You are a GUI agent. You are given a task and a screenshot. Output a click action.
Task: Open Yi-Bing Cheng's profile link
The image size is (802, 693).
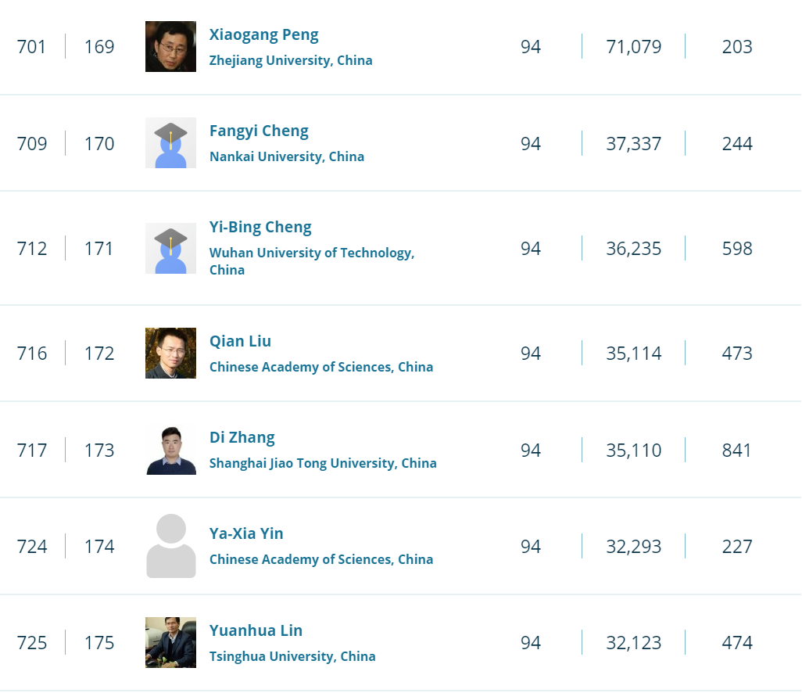click(x=260, y=228)
